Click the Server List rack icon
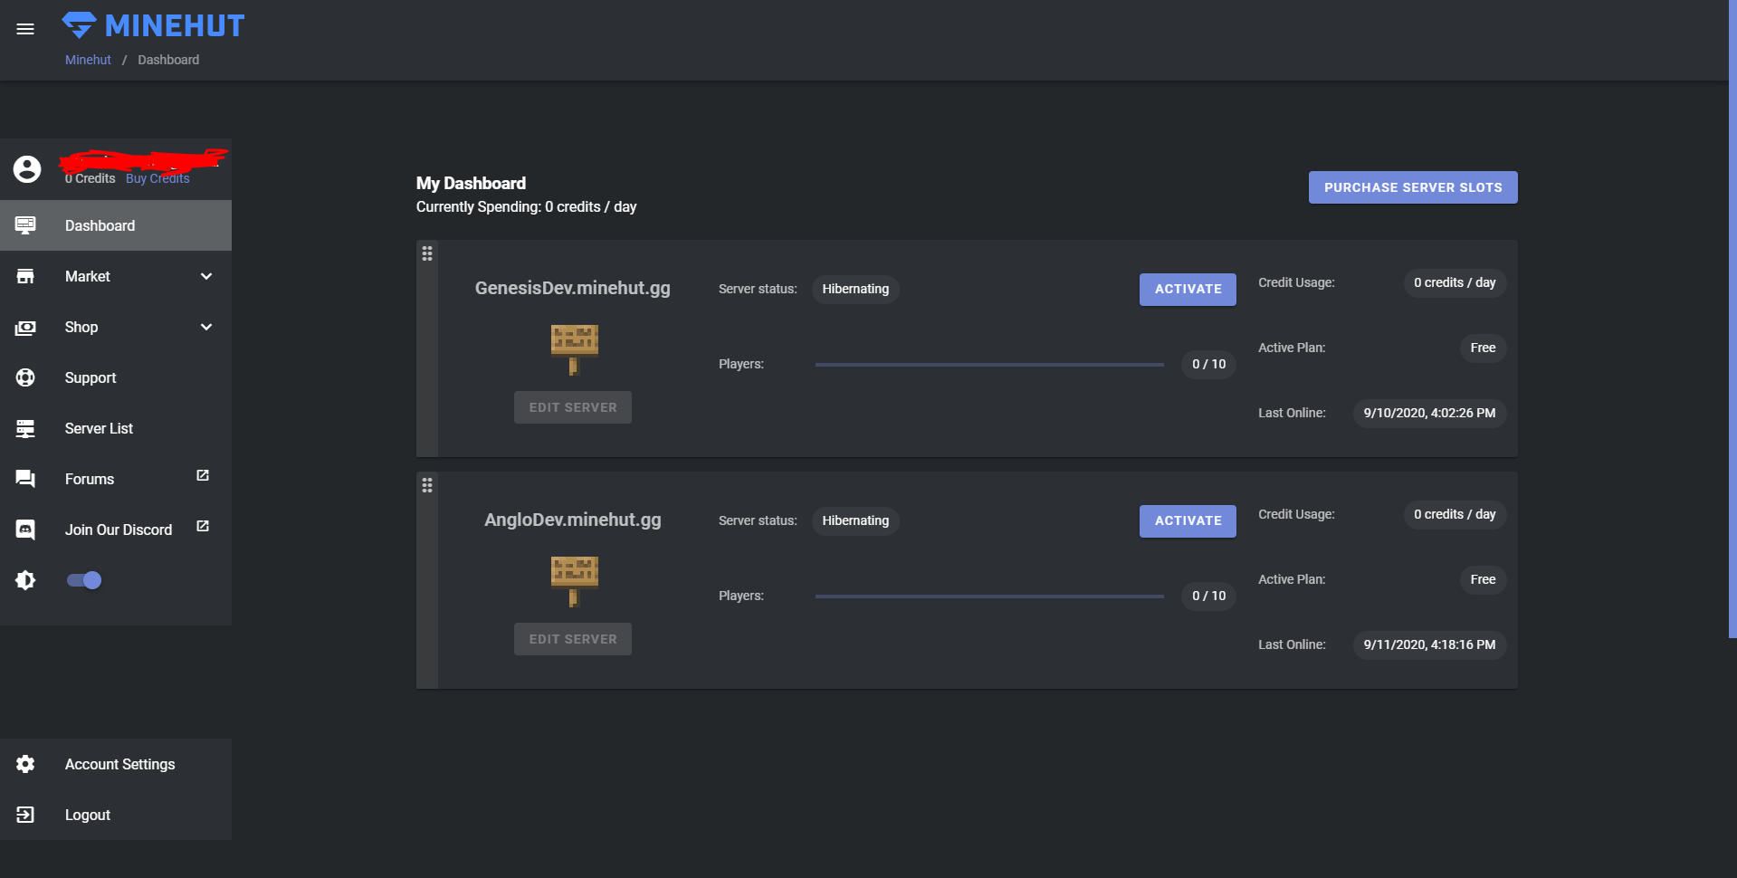Screen dimensions: 1737x878 25,428
